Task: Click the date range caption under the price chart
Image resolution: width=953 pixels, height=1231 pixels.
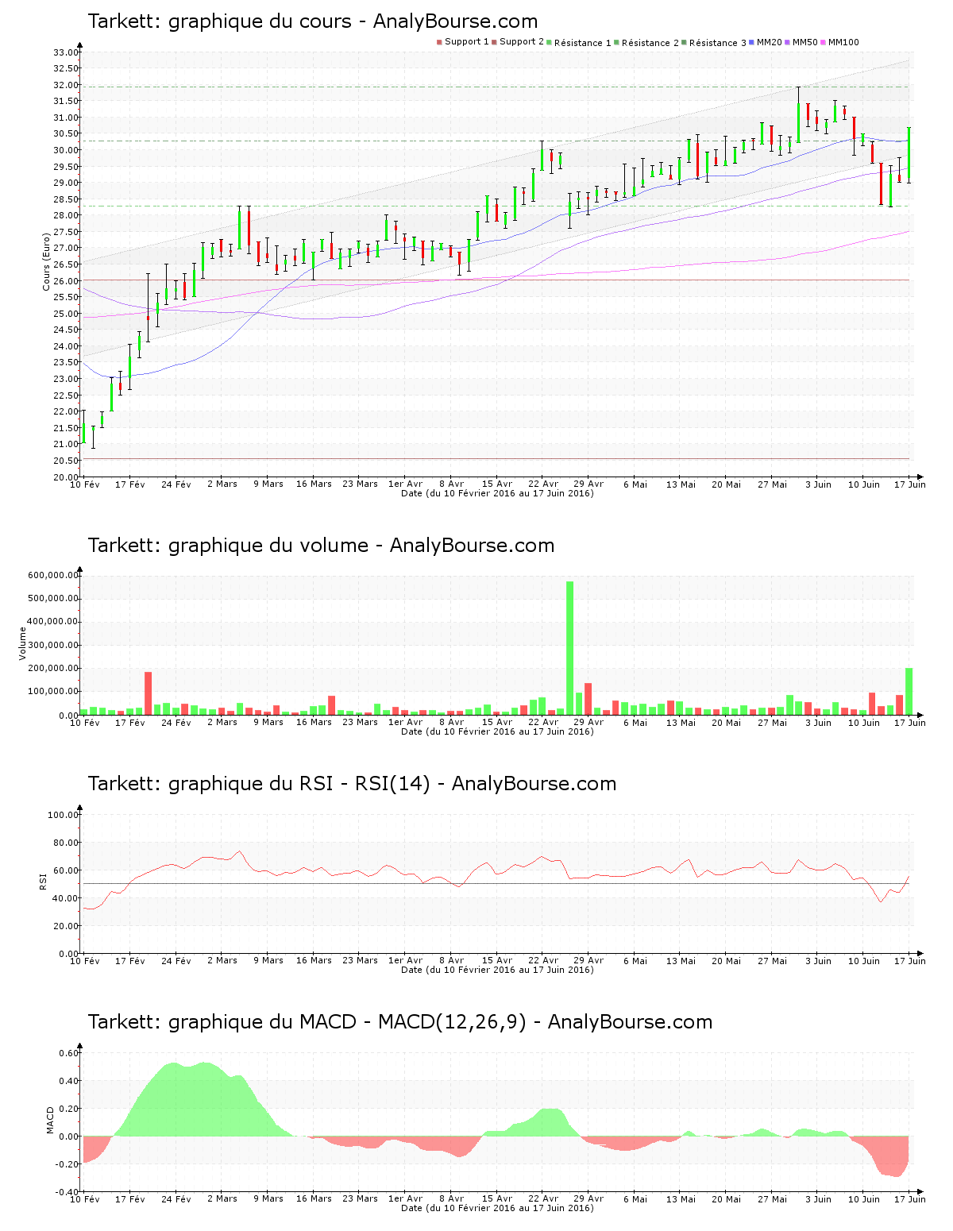Action: tap(497, 493)
